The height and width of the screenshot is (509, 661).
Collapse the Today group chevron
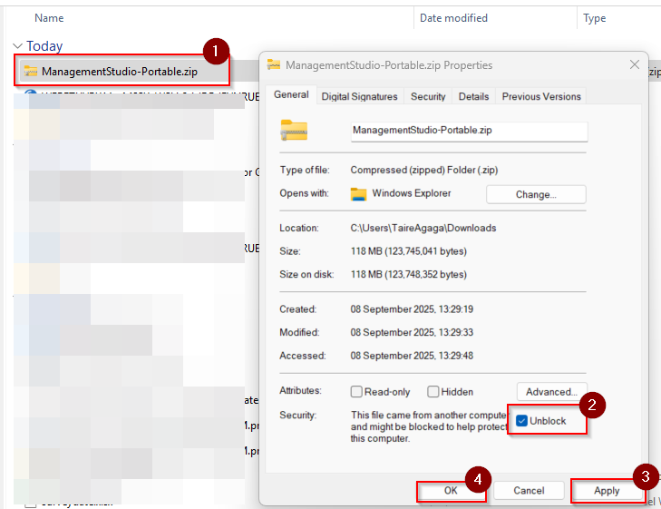click(x=18, y=46)
